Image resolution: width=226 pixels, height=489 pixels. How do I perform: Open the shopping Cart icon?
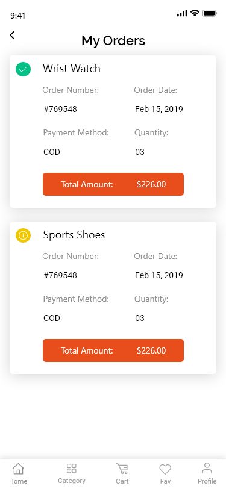point(122,469)
